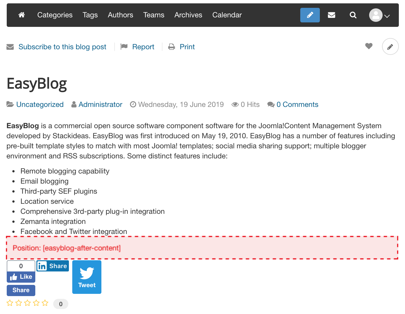Open the 0 Comments link
The width and height of the screenshot is (405, 314).
point(297,104)
